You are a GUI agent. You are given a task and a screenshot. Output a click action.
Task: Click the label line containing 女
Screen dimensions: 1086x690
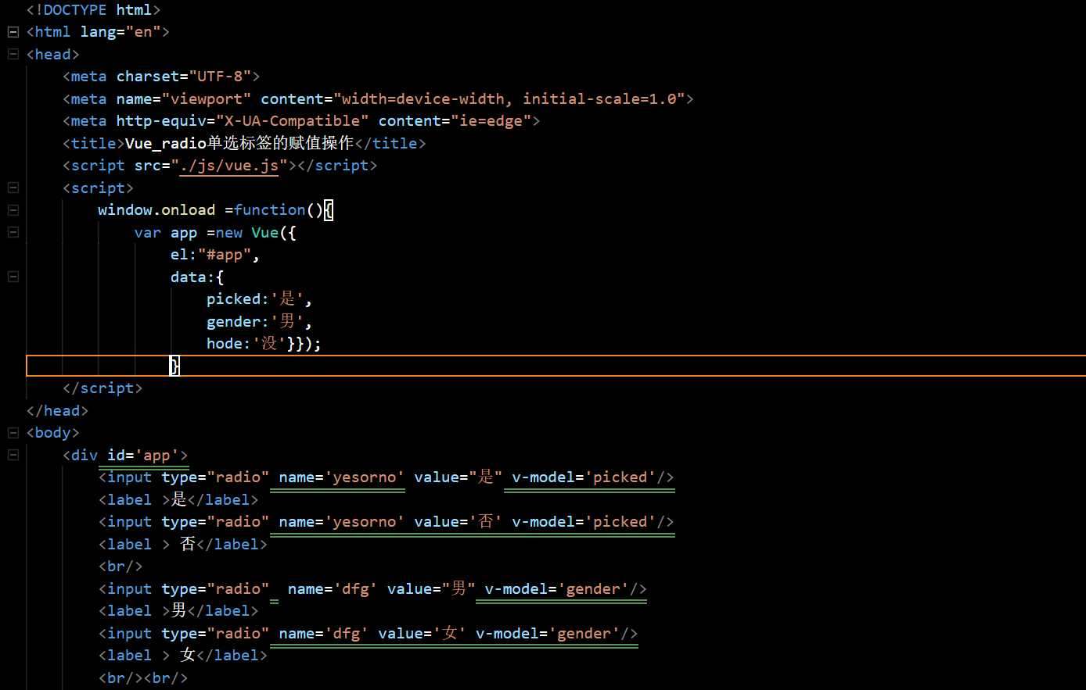click(183, 656)
